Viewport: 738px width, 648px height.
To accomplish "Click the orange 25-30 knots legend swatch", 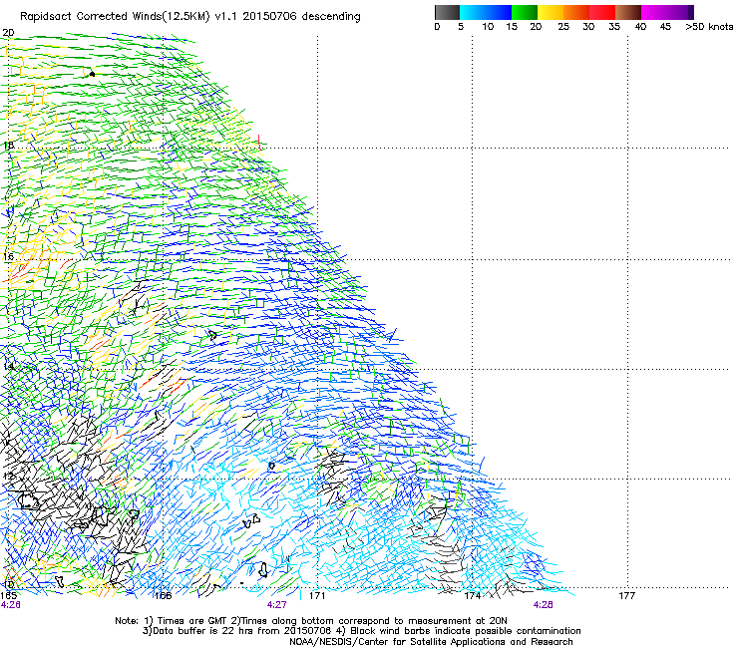I will pos(576,12).
